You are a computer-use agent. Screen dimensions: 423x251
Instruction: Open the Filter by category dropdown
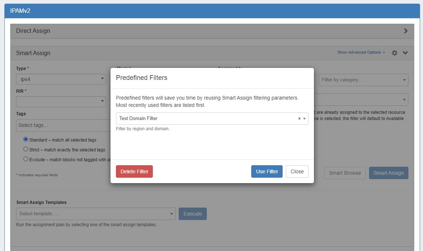(x=363, y=80)
